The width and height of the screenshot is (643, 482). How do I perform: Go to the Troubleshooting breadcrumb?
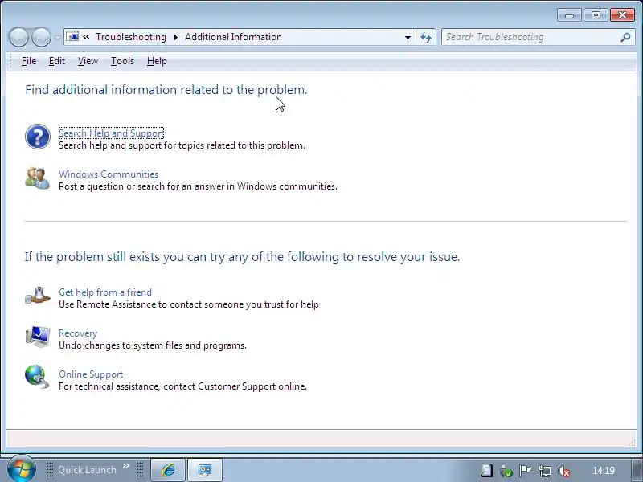click(x=131, y=37)
